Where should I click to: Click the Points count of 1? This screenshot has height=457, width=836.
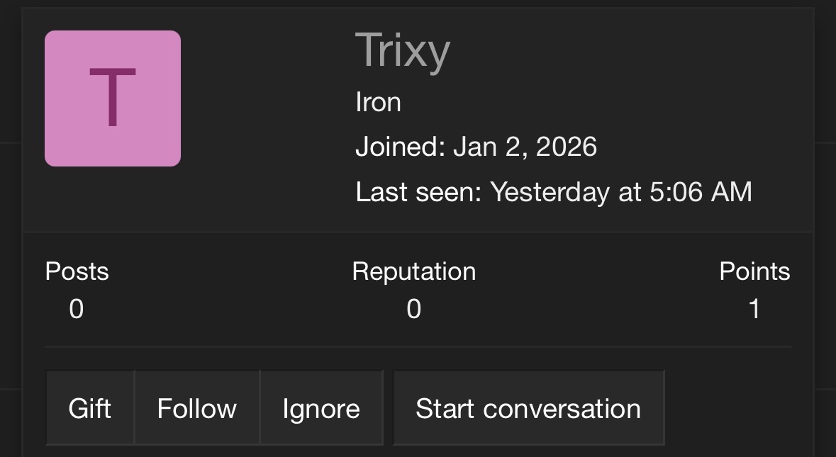click(754, 309)
